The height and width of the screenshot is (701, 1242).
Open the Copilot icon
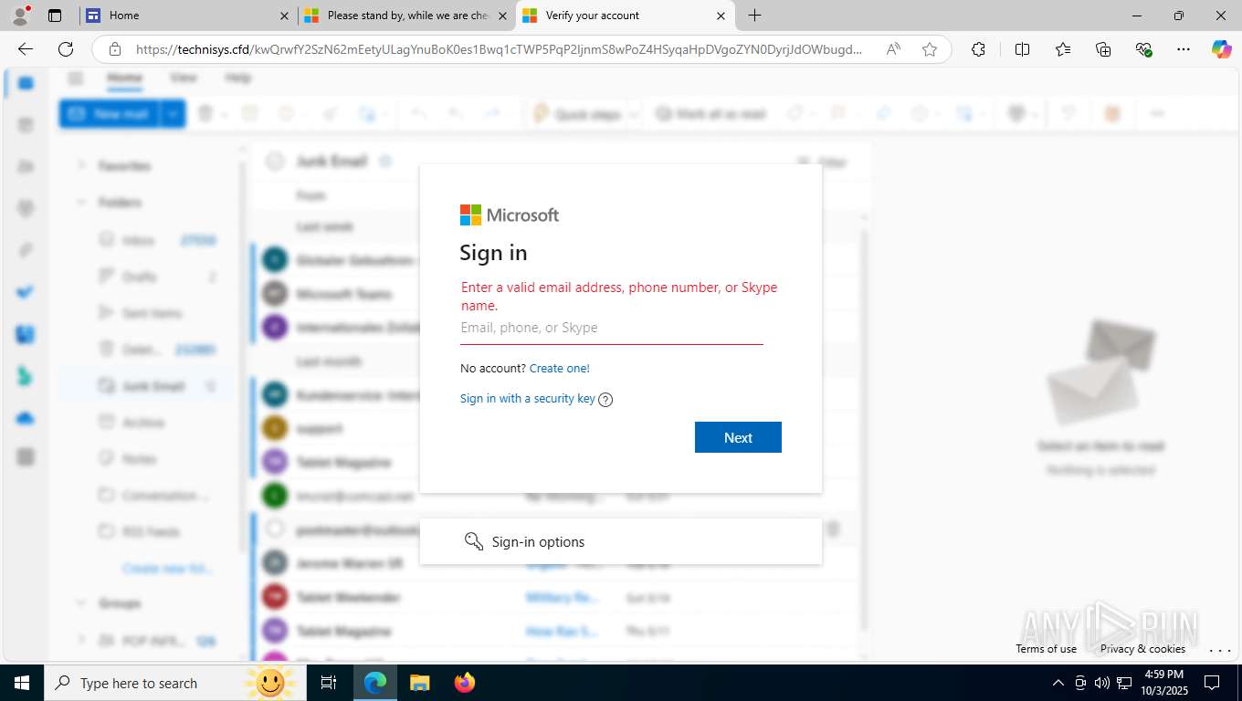coord(1222,49)
